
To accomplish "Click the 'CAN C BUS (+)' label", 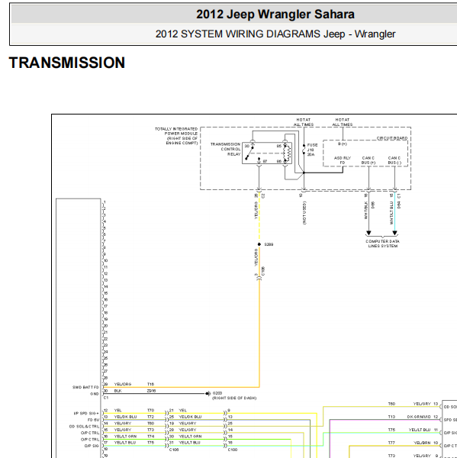I will tap(368, 160).
